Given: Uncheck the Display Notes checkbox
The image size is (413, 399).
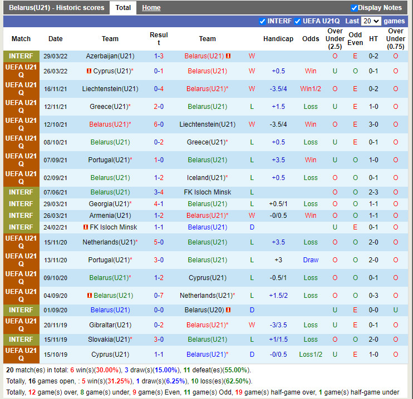Looking at the screenshot, I should 354,8.
